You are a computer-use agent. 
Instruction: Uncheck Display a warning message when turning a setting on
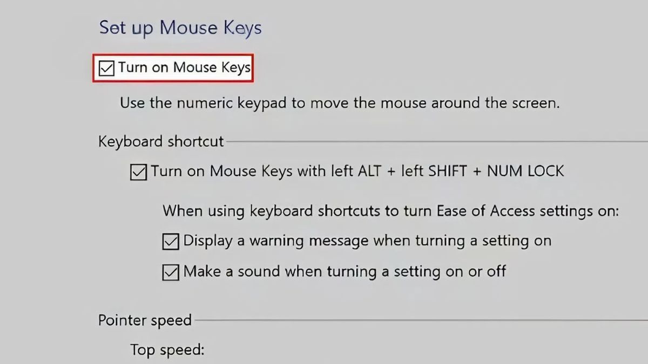170,241
